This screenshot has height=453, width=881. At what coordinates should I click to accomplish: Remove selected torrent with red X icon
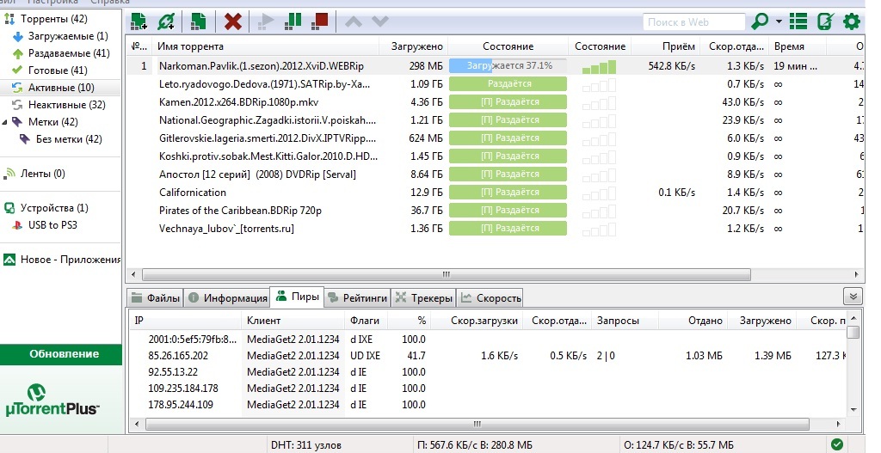pos(232,21)
